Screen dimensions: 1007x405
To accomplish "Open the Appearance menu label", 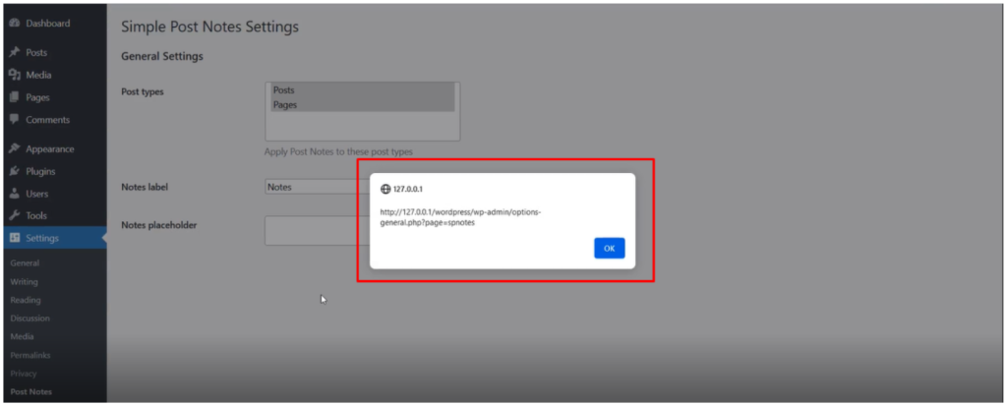I will click(x=50, y=148).
